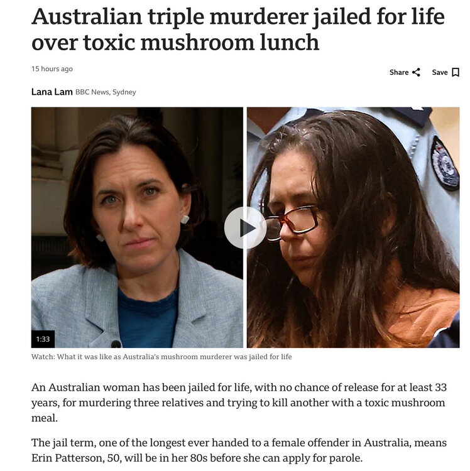
Task: Click the 15 hours ago timestamp
Action: [52, 69]
